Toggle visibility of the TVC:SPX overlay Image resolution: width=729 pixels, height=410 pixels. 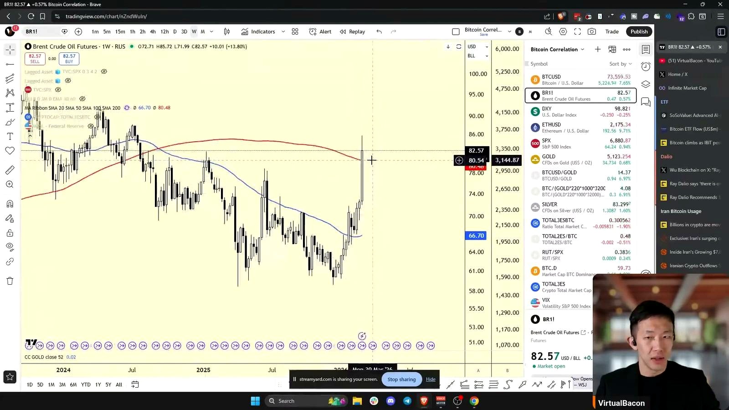click(x=58, y=90)
